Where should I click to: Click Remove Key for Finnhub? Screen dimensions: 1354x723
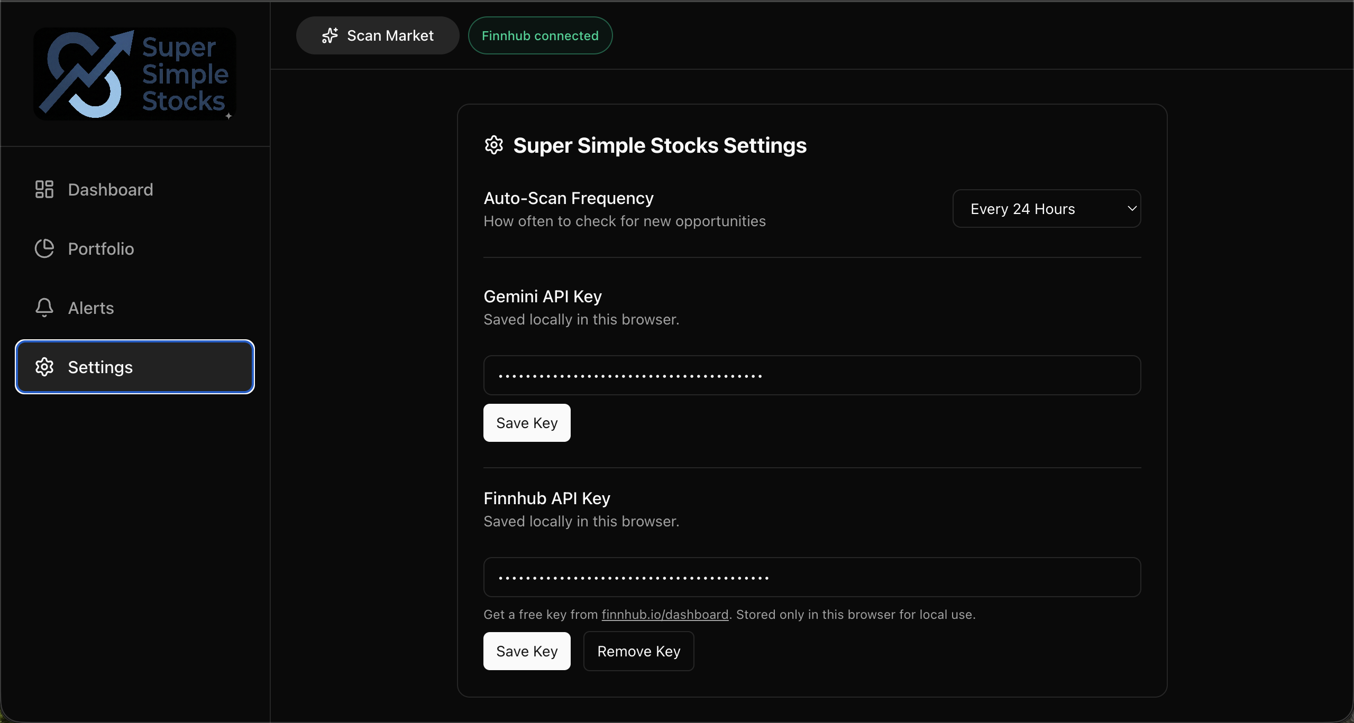(638, 651)
